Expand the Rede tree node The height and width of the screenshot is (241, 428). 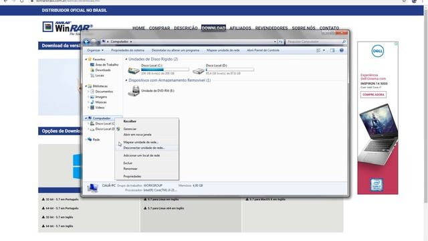[x=86, y=140]
